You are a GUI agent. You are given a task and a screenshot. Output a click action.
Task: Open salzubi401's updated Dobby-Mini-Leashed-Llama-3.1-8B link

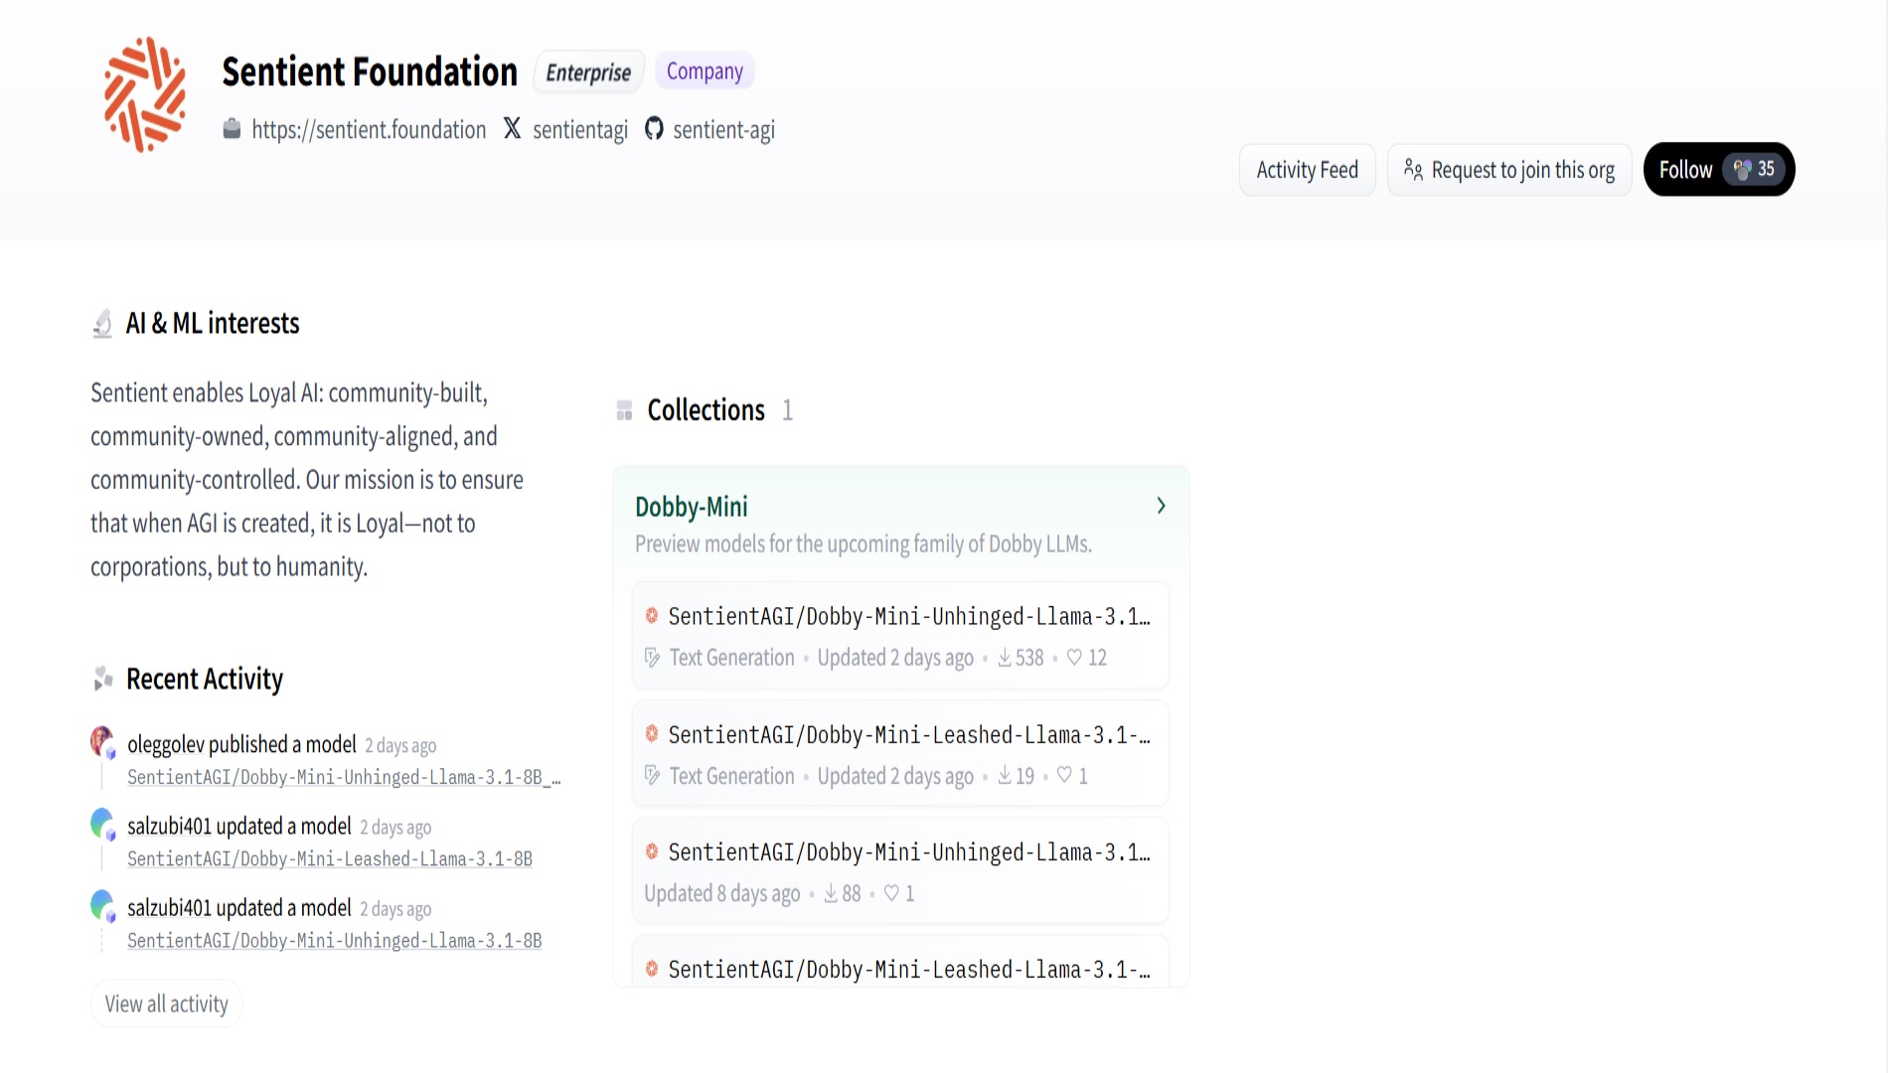click(330, 858)
